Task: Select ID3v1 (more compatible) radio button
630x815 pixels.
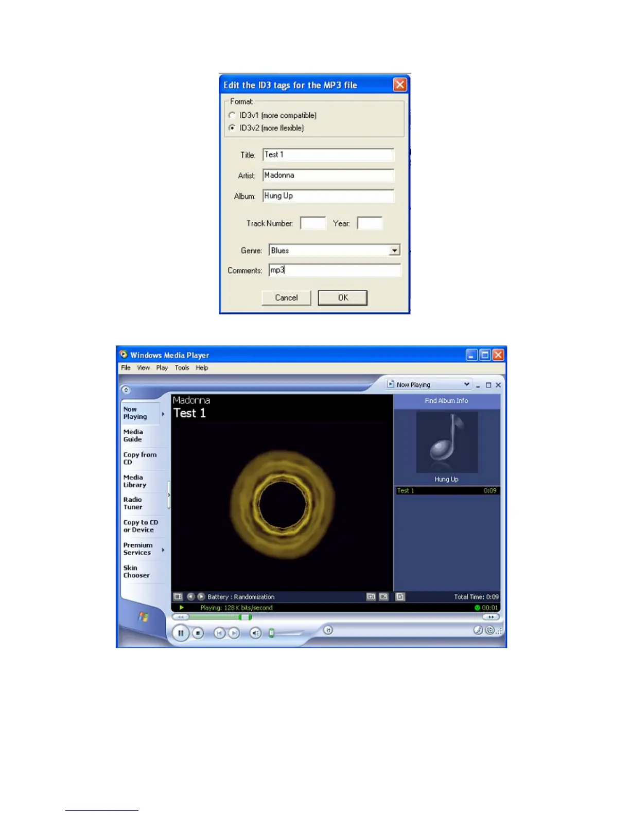Action: (x=232, y=115)
